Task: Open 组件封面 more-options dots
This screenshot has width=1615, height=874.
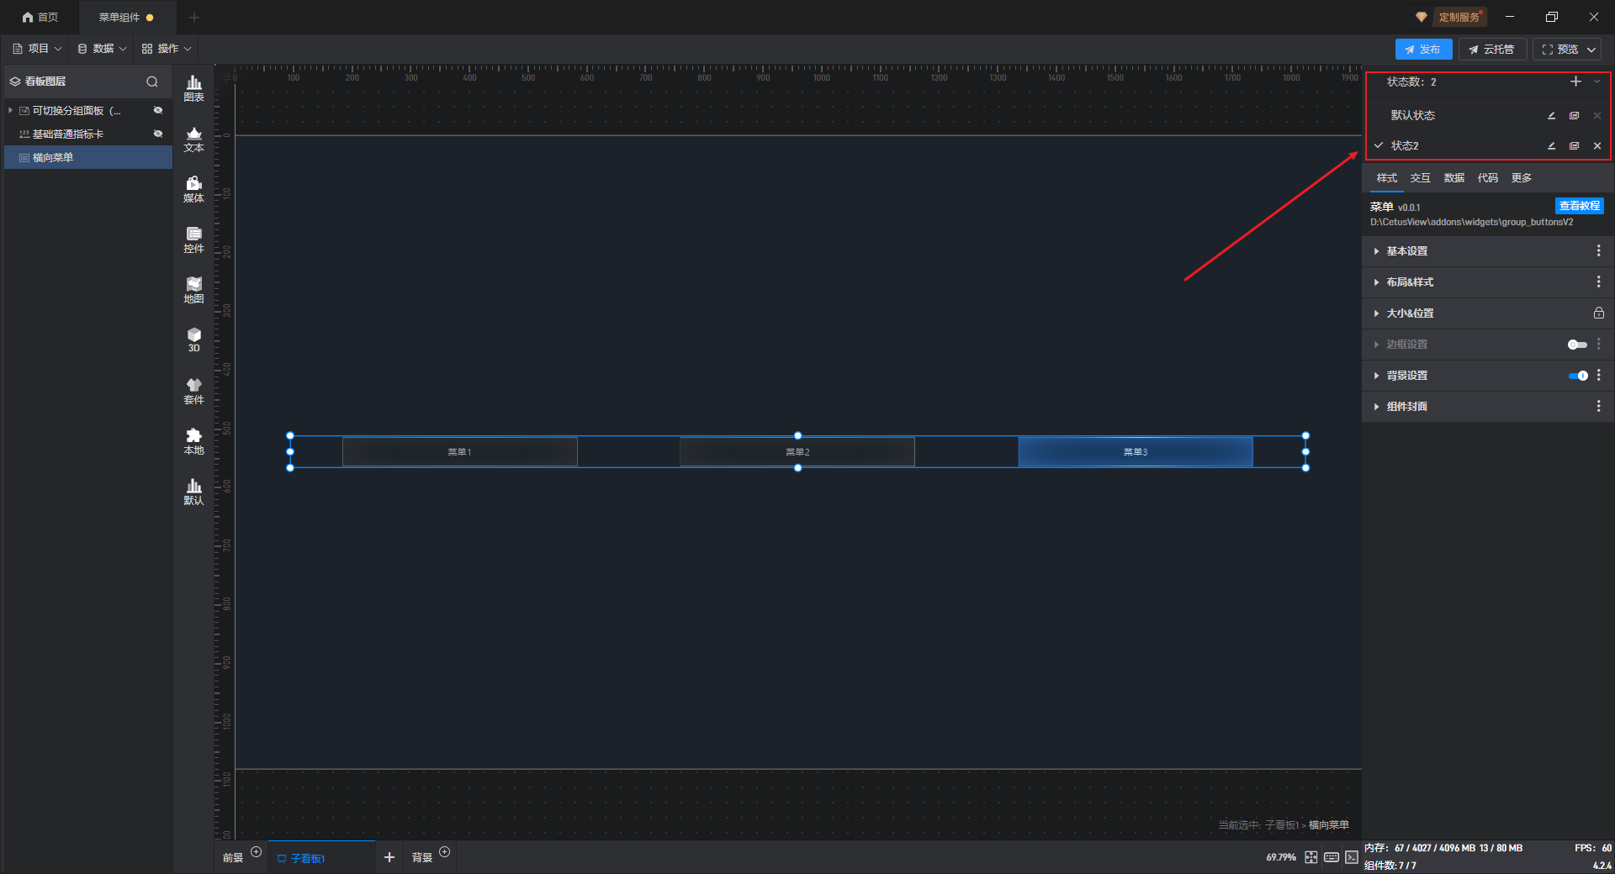Action: coord(1598,407)
